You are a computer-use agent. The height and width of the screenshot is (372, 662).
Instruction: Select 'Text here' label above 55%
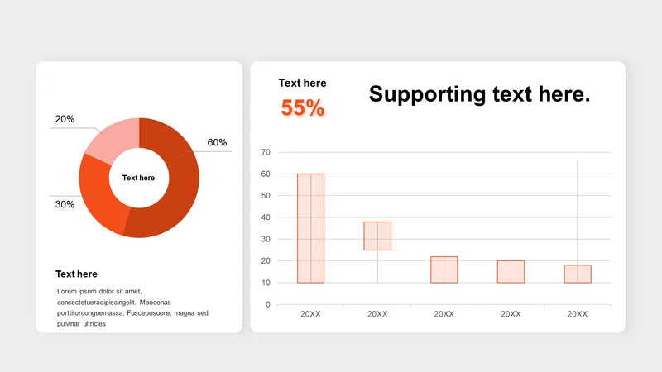(x=302, y=83)
